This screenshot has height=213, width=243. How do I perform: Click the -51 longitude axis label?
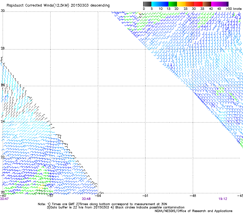click(x=145, y=196)
